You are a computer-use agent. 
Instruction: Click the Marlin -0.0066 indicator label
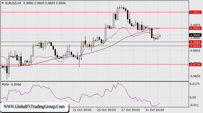pyautogui.click(x=11, y=84)
